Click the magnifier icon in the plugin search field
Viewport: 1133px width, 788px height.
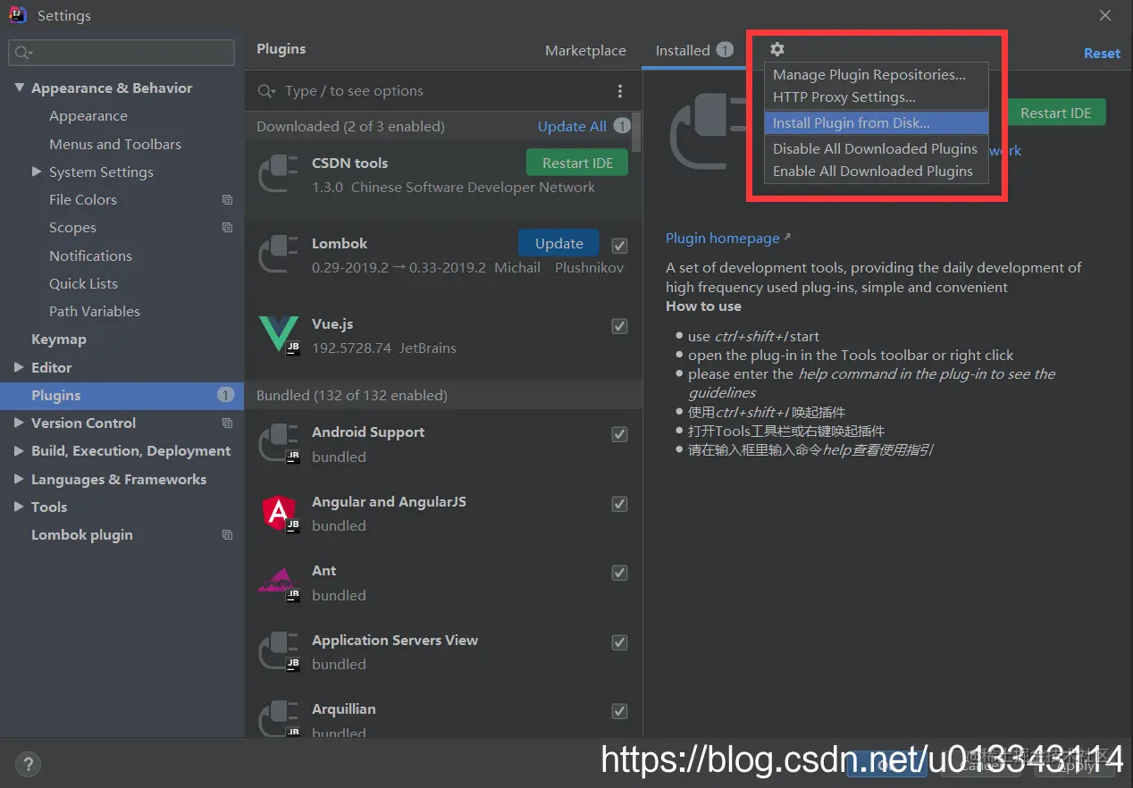click(266, 91)
